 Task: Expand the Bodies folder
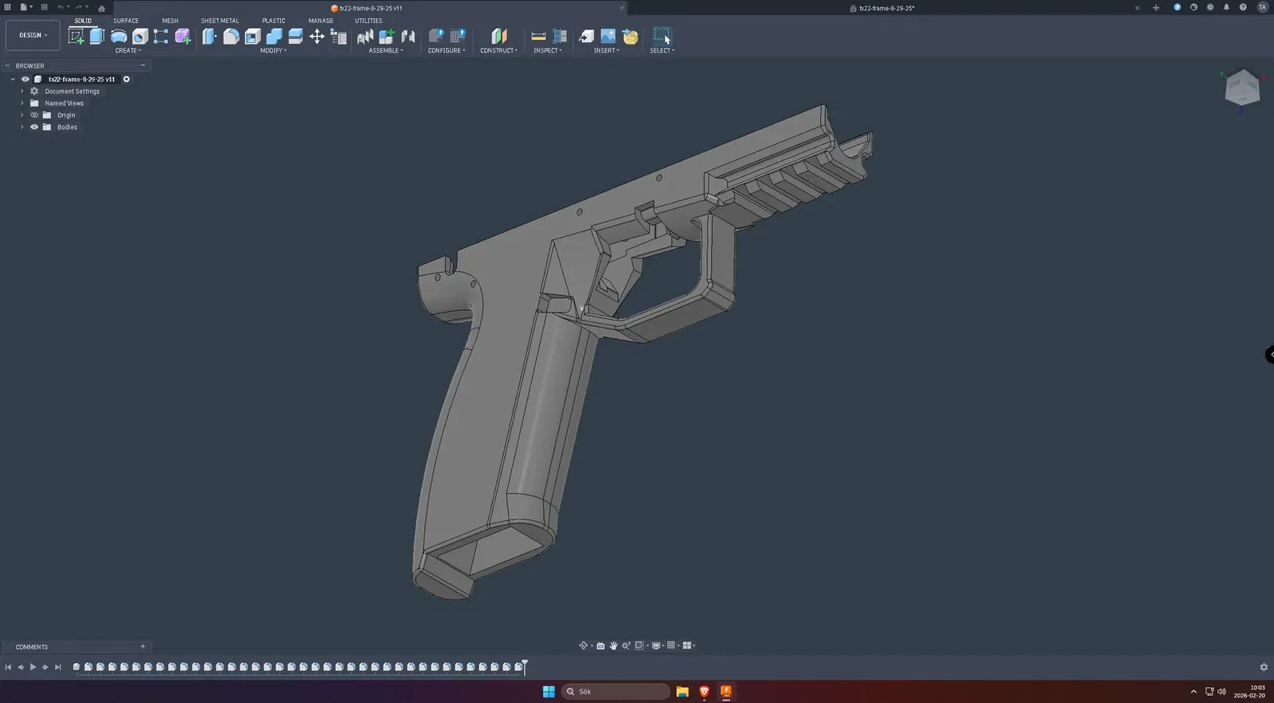(x=21, y=127)
